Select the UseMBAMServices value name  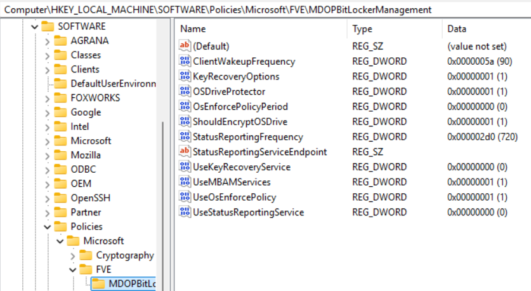pos(232,182)
